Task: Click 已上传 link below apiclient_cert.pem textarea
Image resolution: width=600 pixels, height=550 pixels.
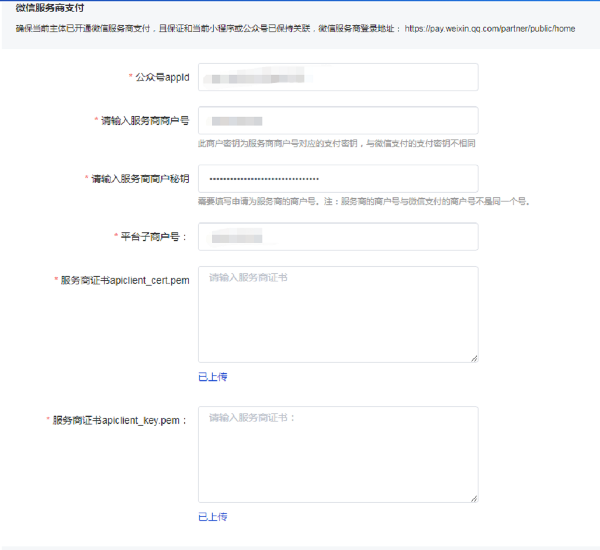Action: pos(213,377)
